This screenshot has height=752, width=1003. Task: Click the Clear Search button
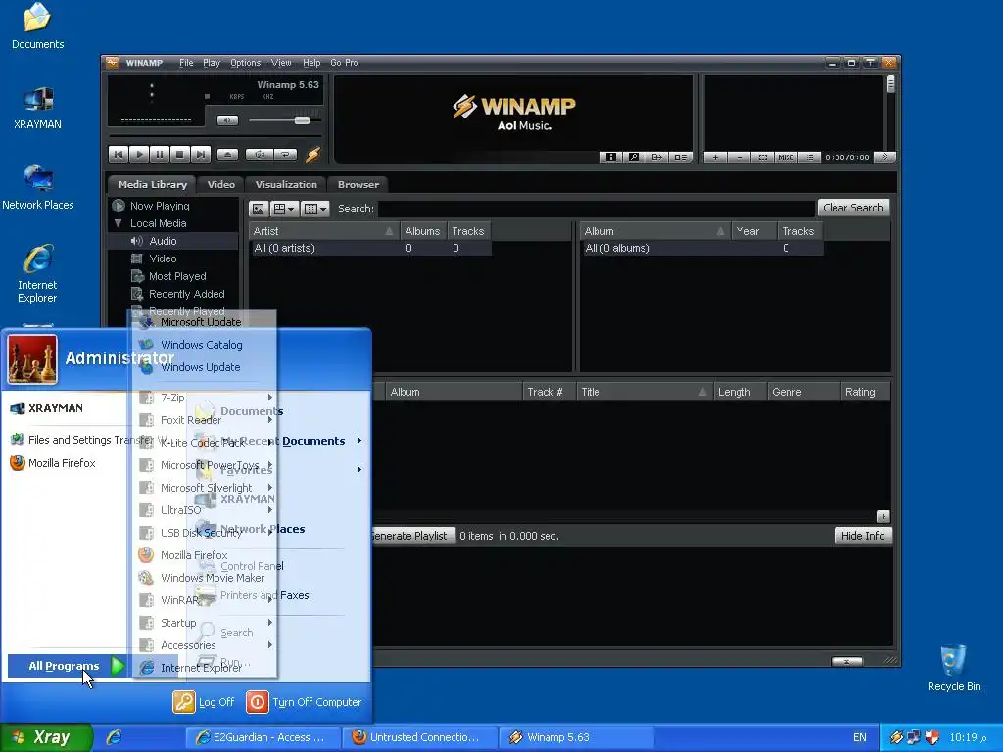[x=853, y=208]
